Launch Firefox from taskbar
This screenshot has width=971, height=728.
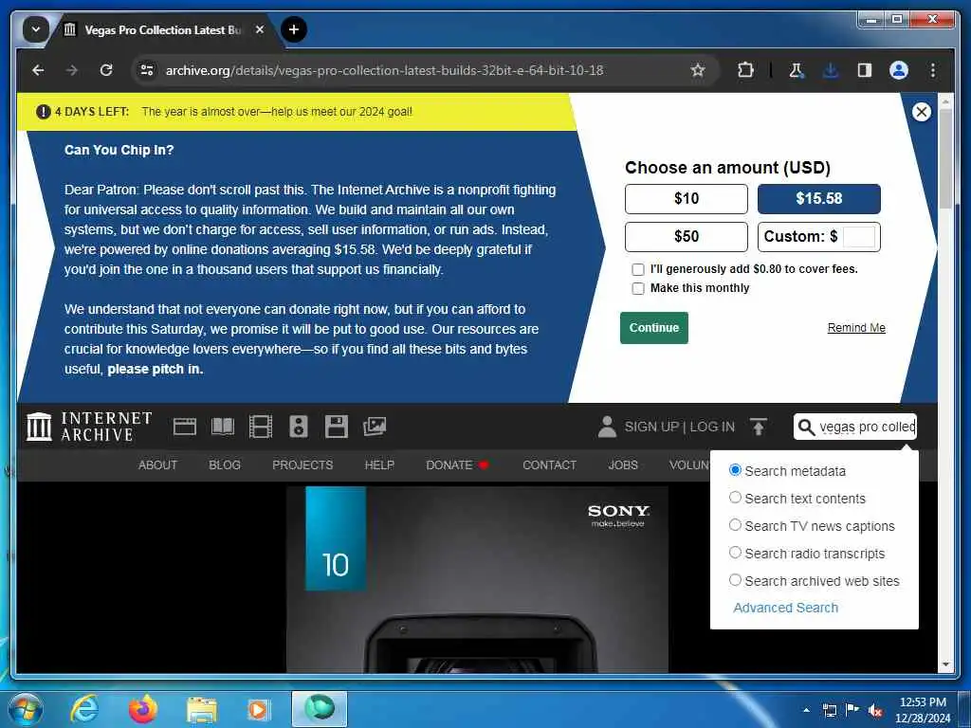pyautogui.click(x=142, y=709)
